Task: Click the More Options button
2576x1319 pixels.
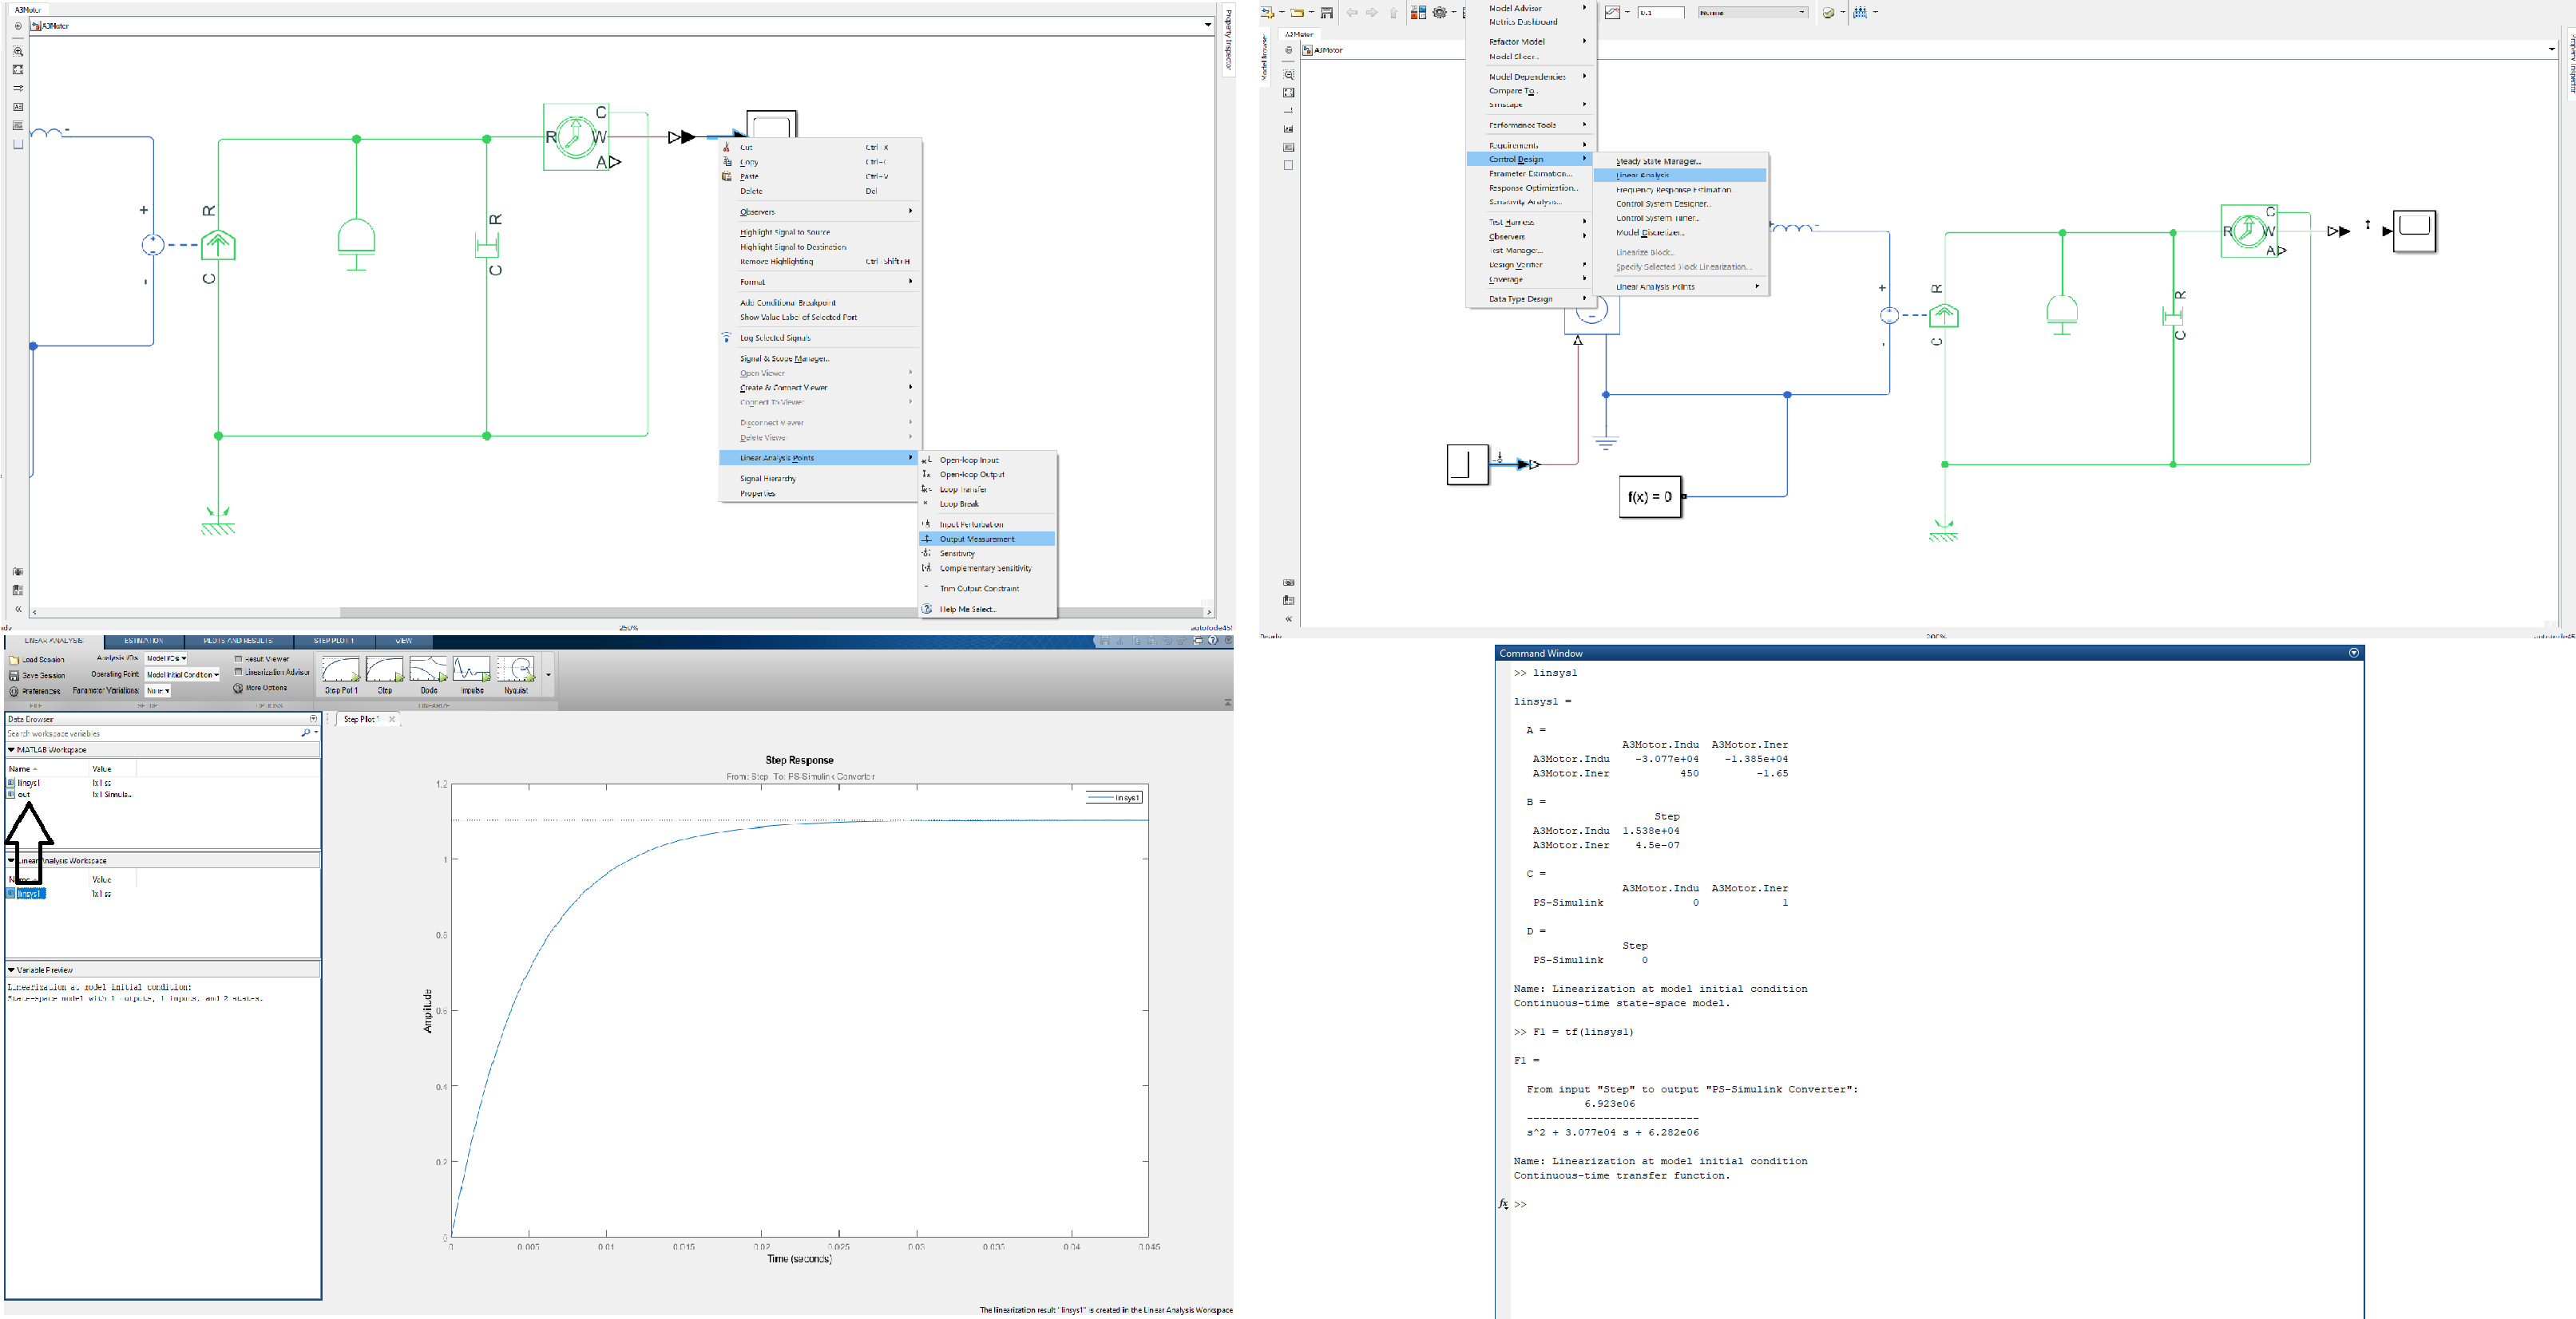Action: point(260,689)
